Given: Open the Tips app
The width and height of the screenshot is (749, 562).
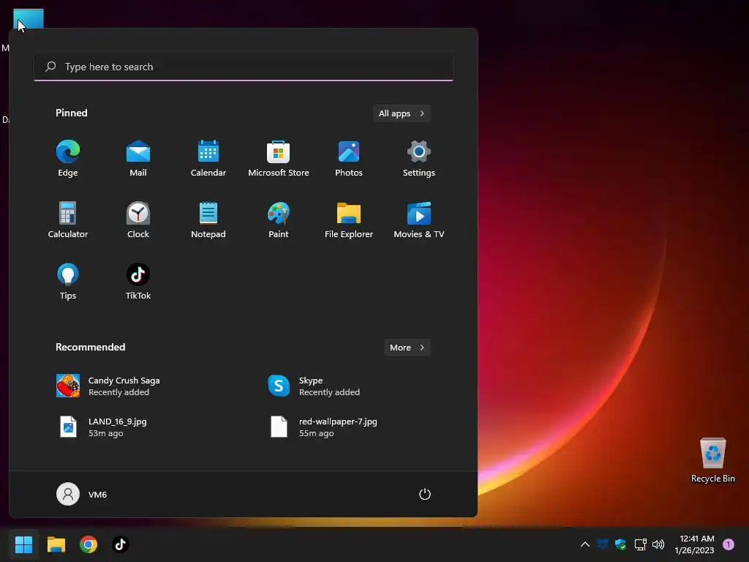Looking at the screenshot, I should coord(68,282).
